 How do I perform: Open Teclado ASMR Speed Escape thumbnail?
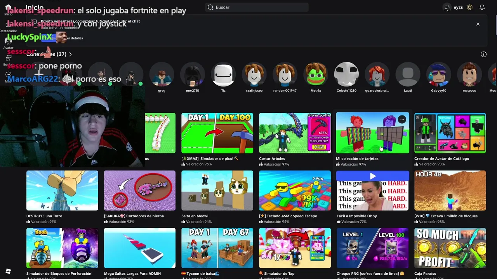click(295, 191)
